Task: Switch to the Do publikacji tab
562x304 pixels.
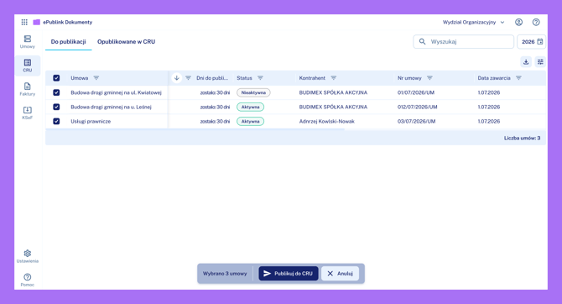Action: [x=69, y=42]
